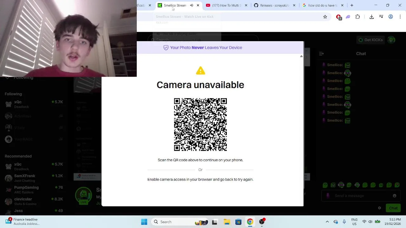Click the Following section heading
Image resolution: width=406 pixels, height=228 pixels.
(13, 94)
